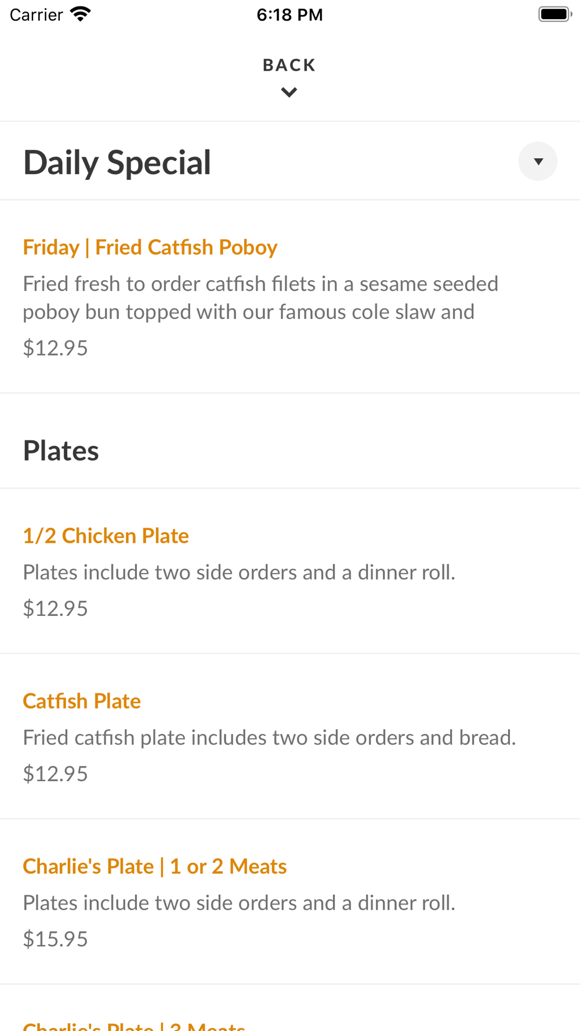Tap the Daily Special section heading
This screenshot has height=1031, width=580.
117,162
